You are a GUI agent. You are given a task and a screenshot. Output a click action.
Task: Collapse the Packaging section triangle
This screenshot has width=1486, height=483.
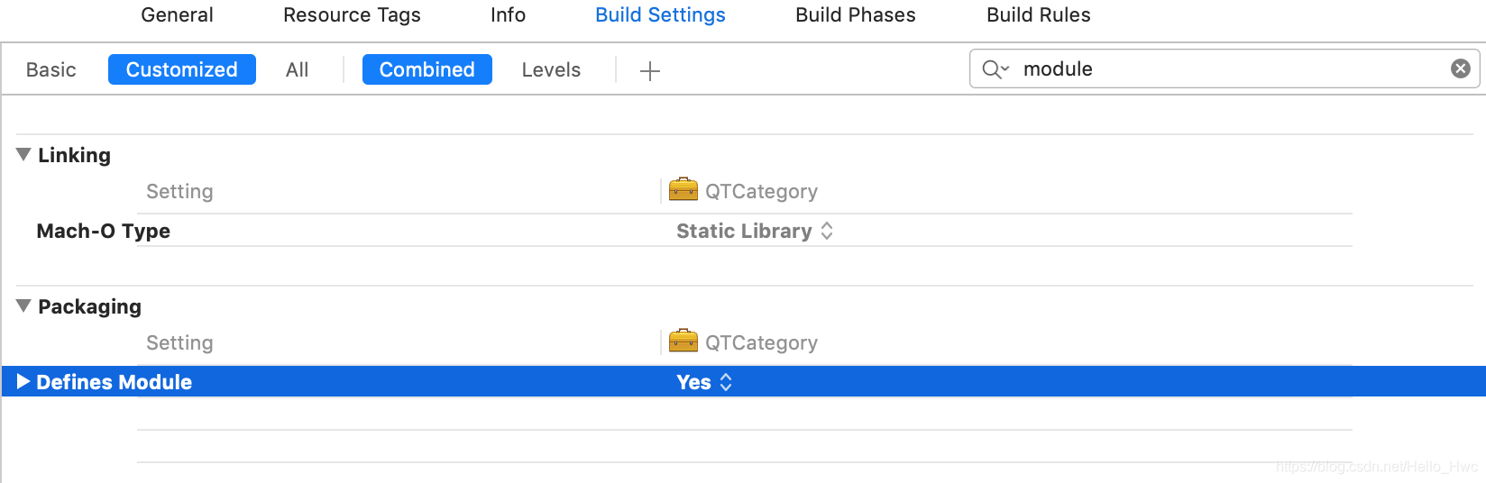click(x=23, y=306)
